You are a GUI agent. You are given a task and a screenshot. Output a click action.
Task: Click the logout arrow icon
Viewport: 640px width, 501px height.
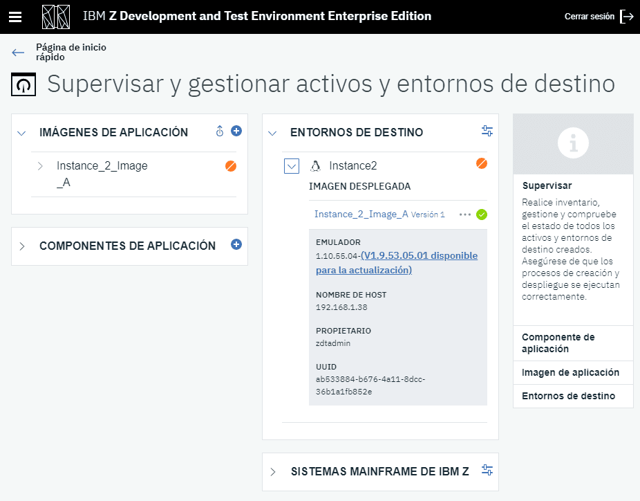626,17
